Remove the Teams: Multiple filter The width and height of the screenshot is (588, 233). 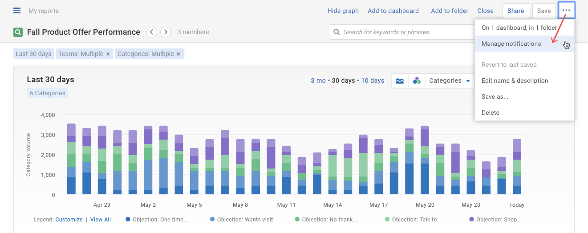click(108, 54)
